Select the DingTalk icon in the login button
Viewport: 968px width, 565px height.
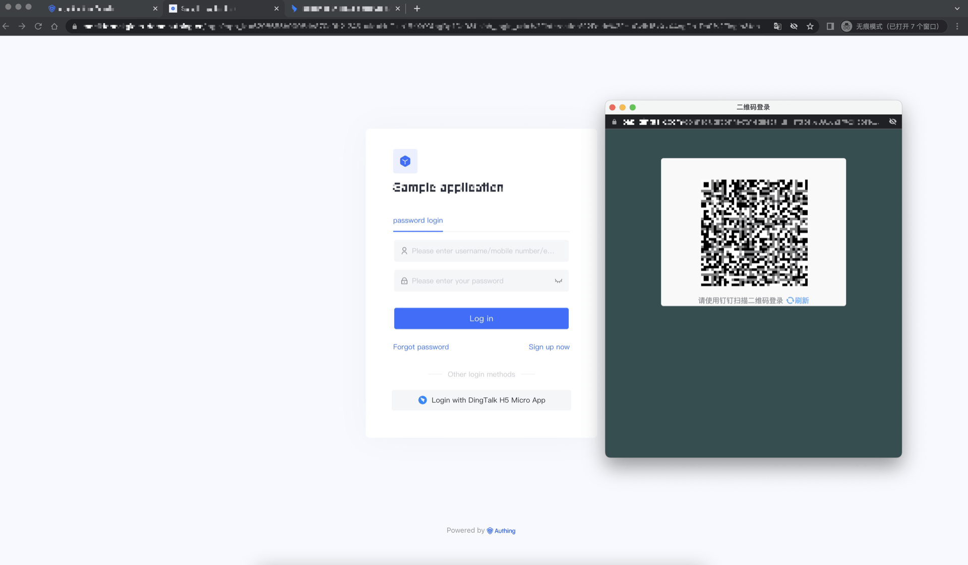422,400
